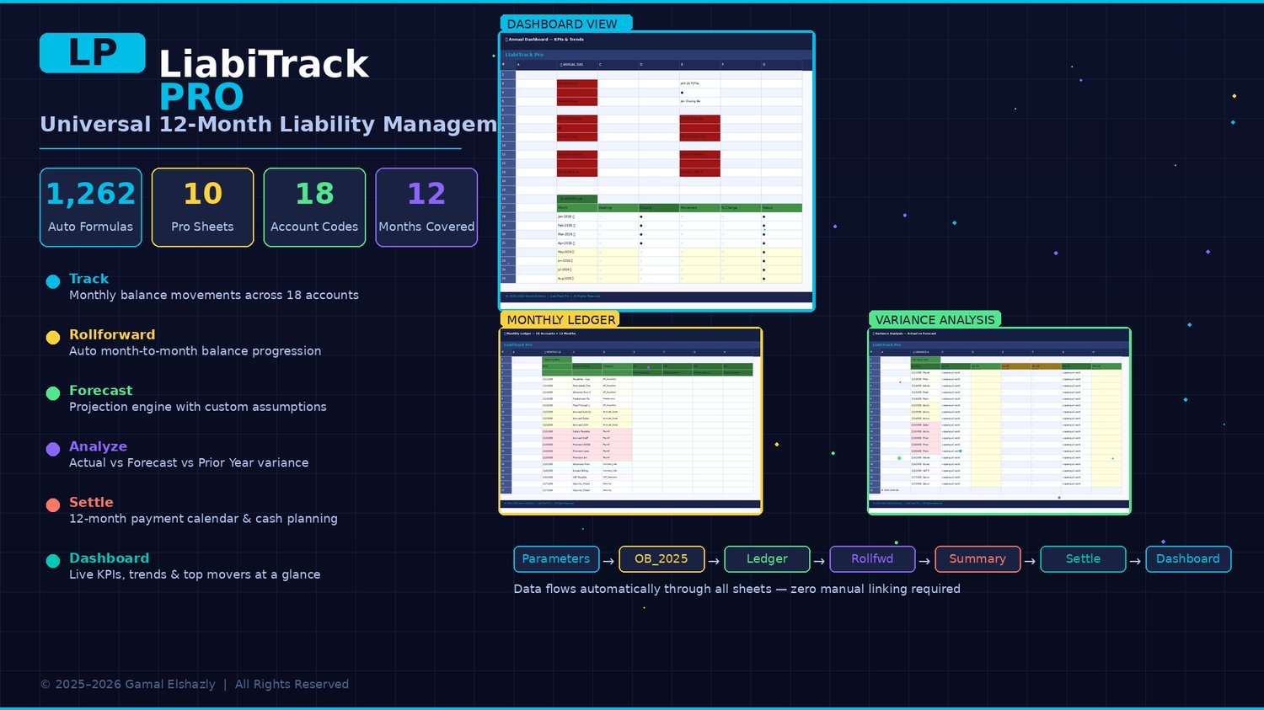
Task: Select the Summary flow chip
Action: 977,559
